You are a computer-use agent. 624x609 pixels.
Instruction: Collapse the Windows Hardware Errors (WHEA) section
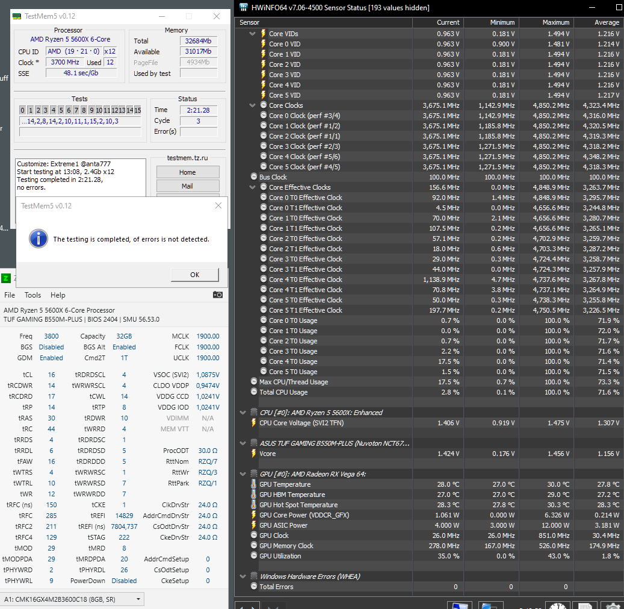point(242,576)
